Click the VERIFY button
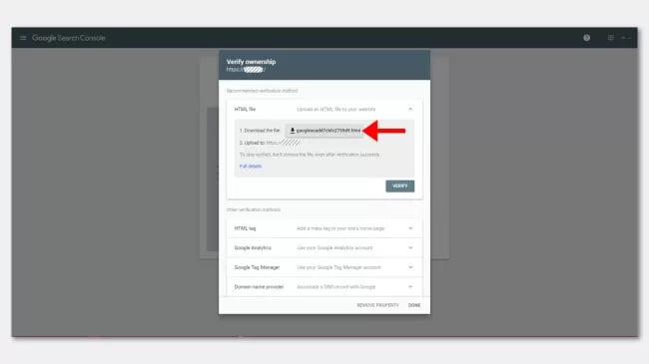Image resolution: width=649 pixels, height=364 pixels. (399, 186)
